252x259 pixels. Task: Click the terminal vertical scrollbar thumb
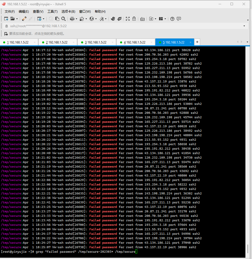coord(248,249)
